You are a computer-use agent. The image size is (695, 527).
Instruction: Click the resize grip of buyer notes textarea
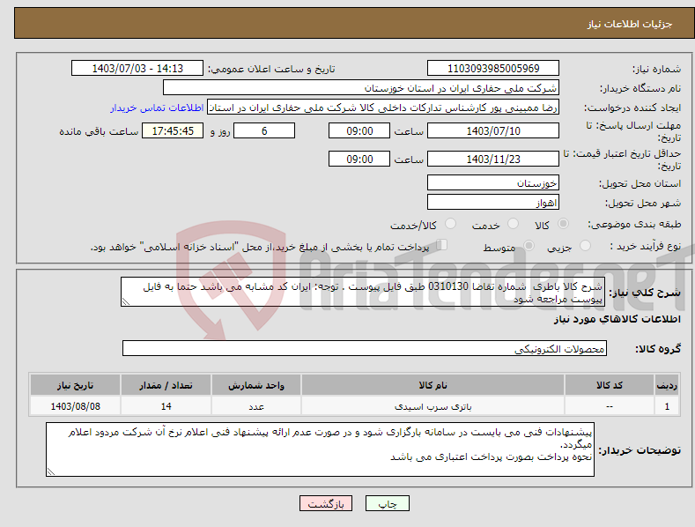pos(51,472)
